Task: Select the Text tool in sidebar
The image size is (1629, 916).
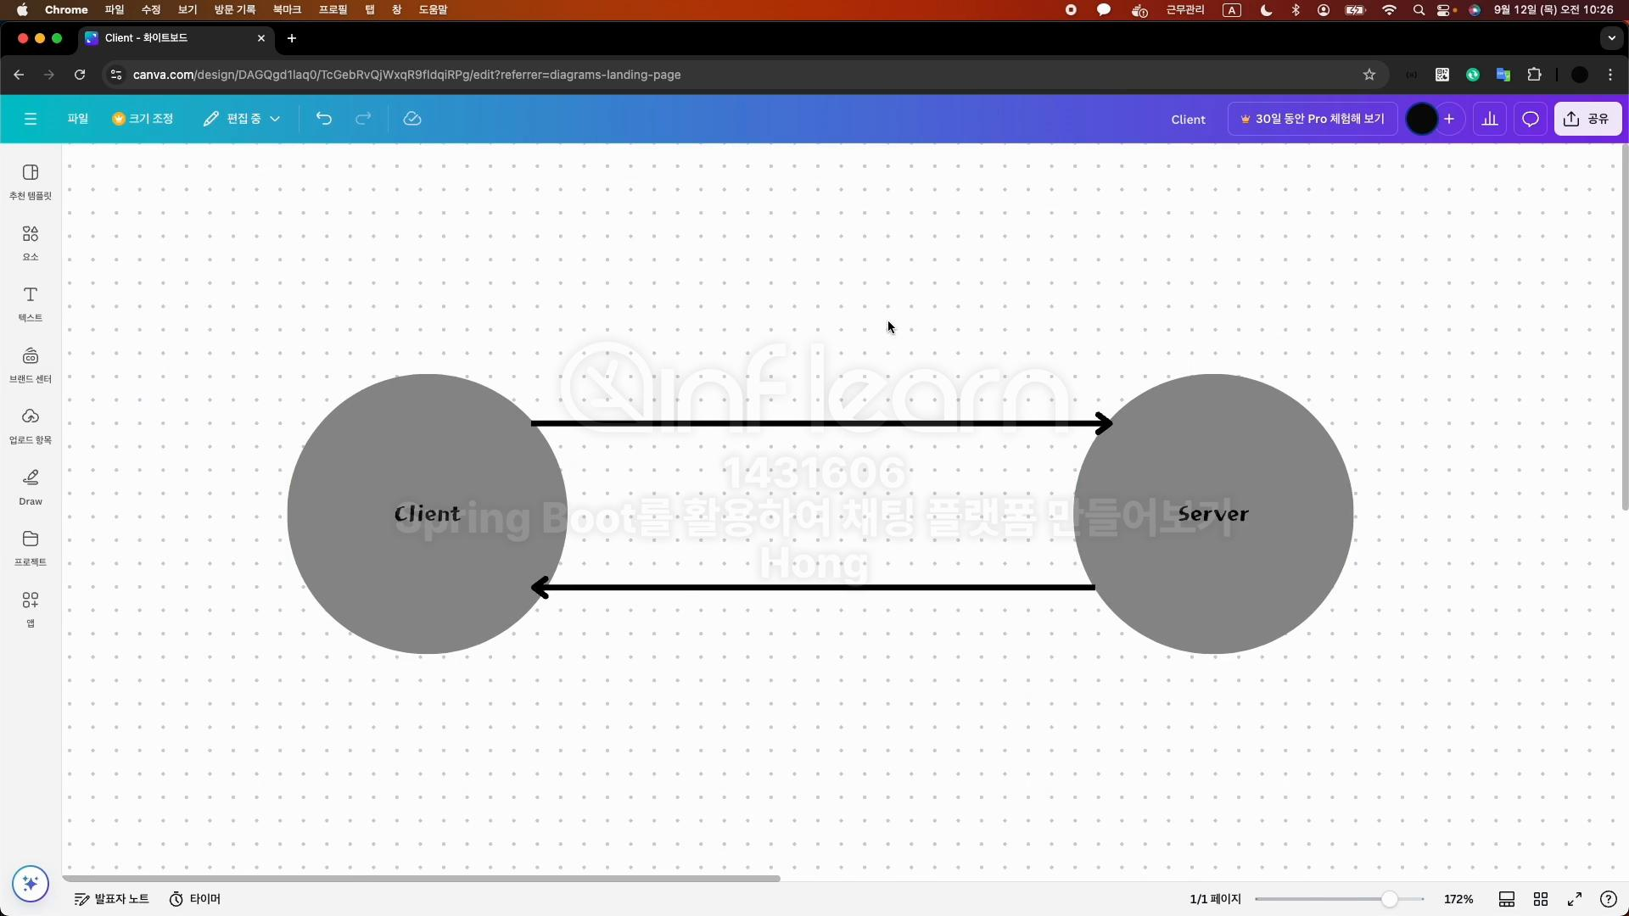Action: click(31, 303)
